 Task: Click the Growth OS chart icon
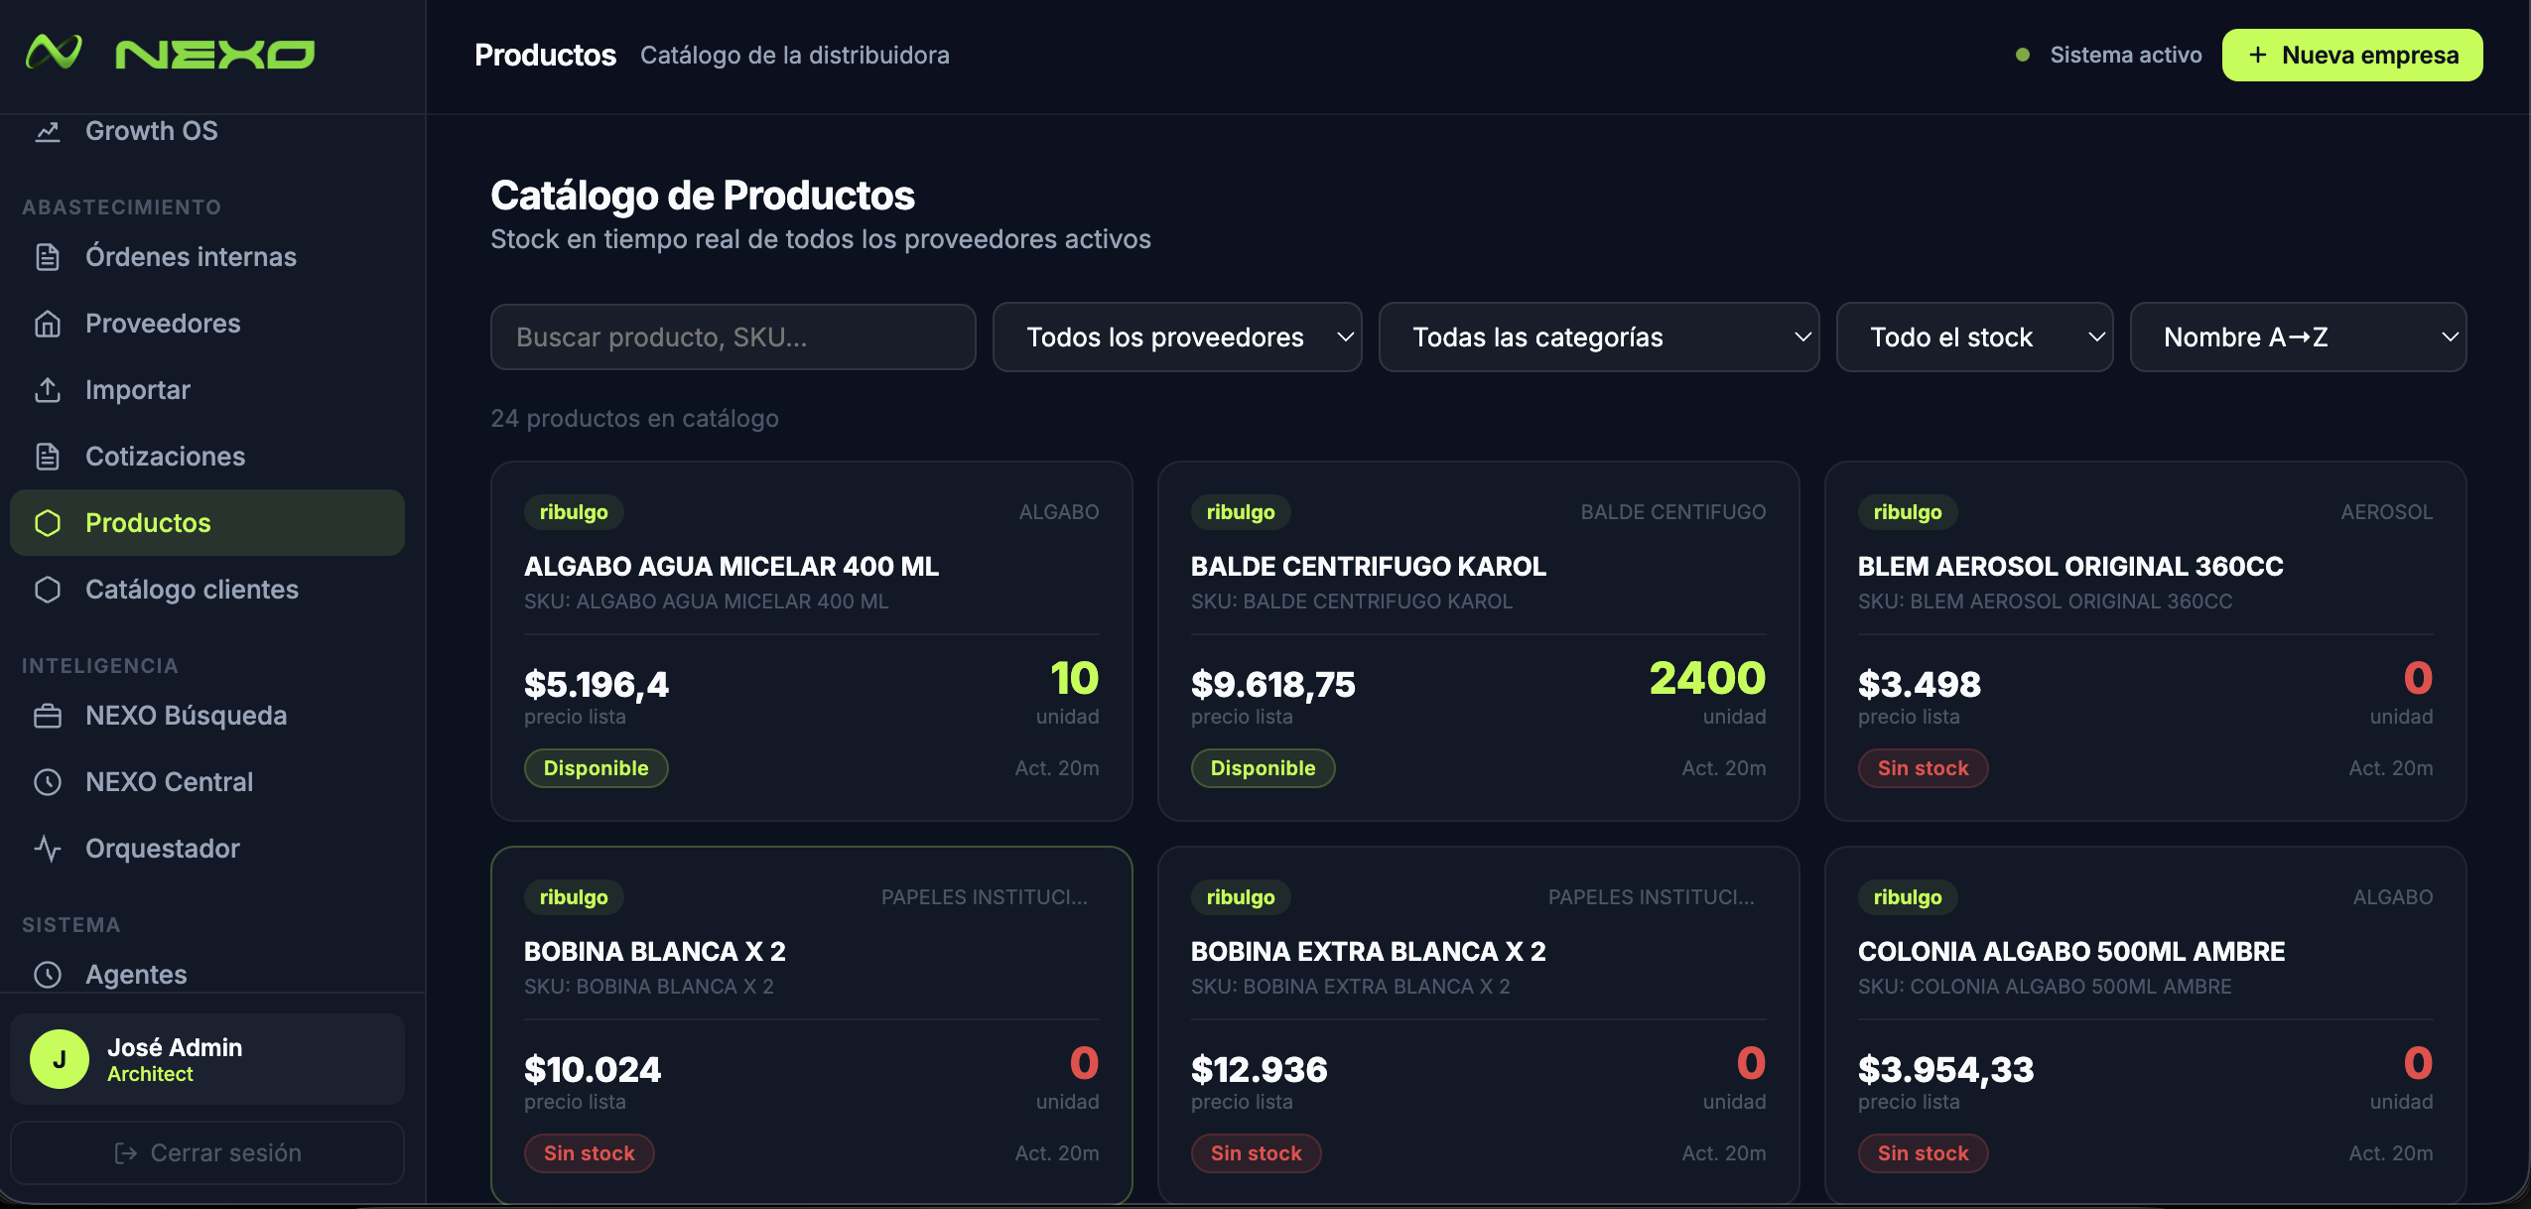pos(48,131)
